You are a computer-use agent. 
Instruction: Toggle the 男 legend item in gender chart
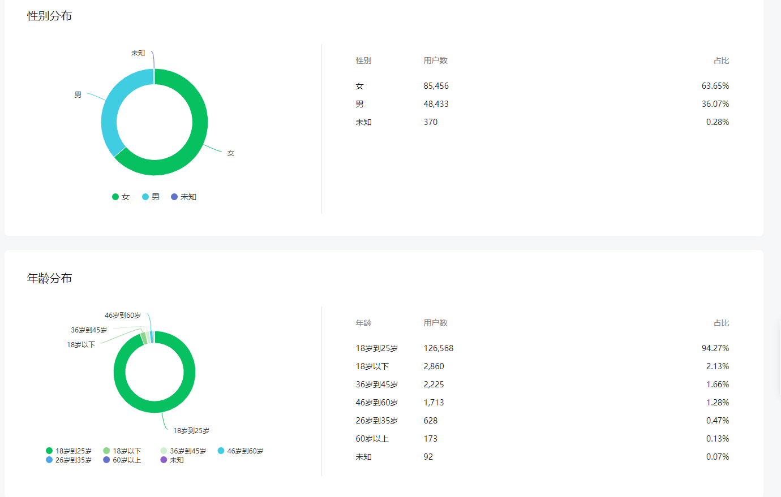click(x=151, y=197)
